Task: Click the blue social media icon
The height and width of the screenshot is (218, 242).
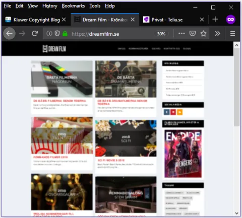Action: [x=166, y=112]
